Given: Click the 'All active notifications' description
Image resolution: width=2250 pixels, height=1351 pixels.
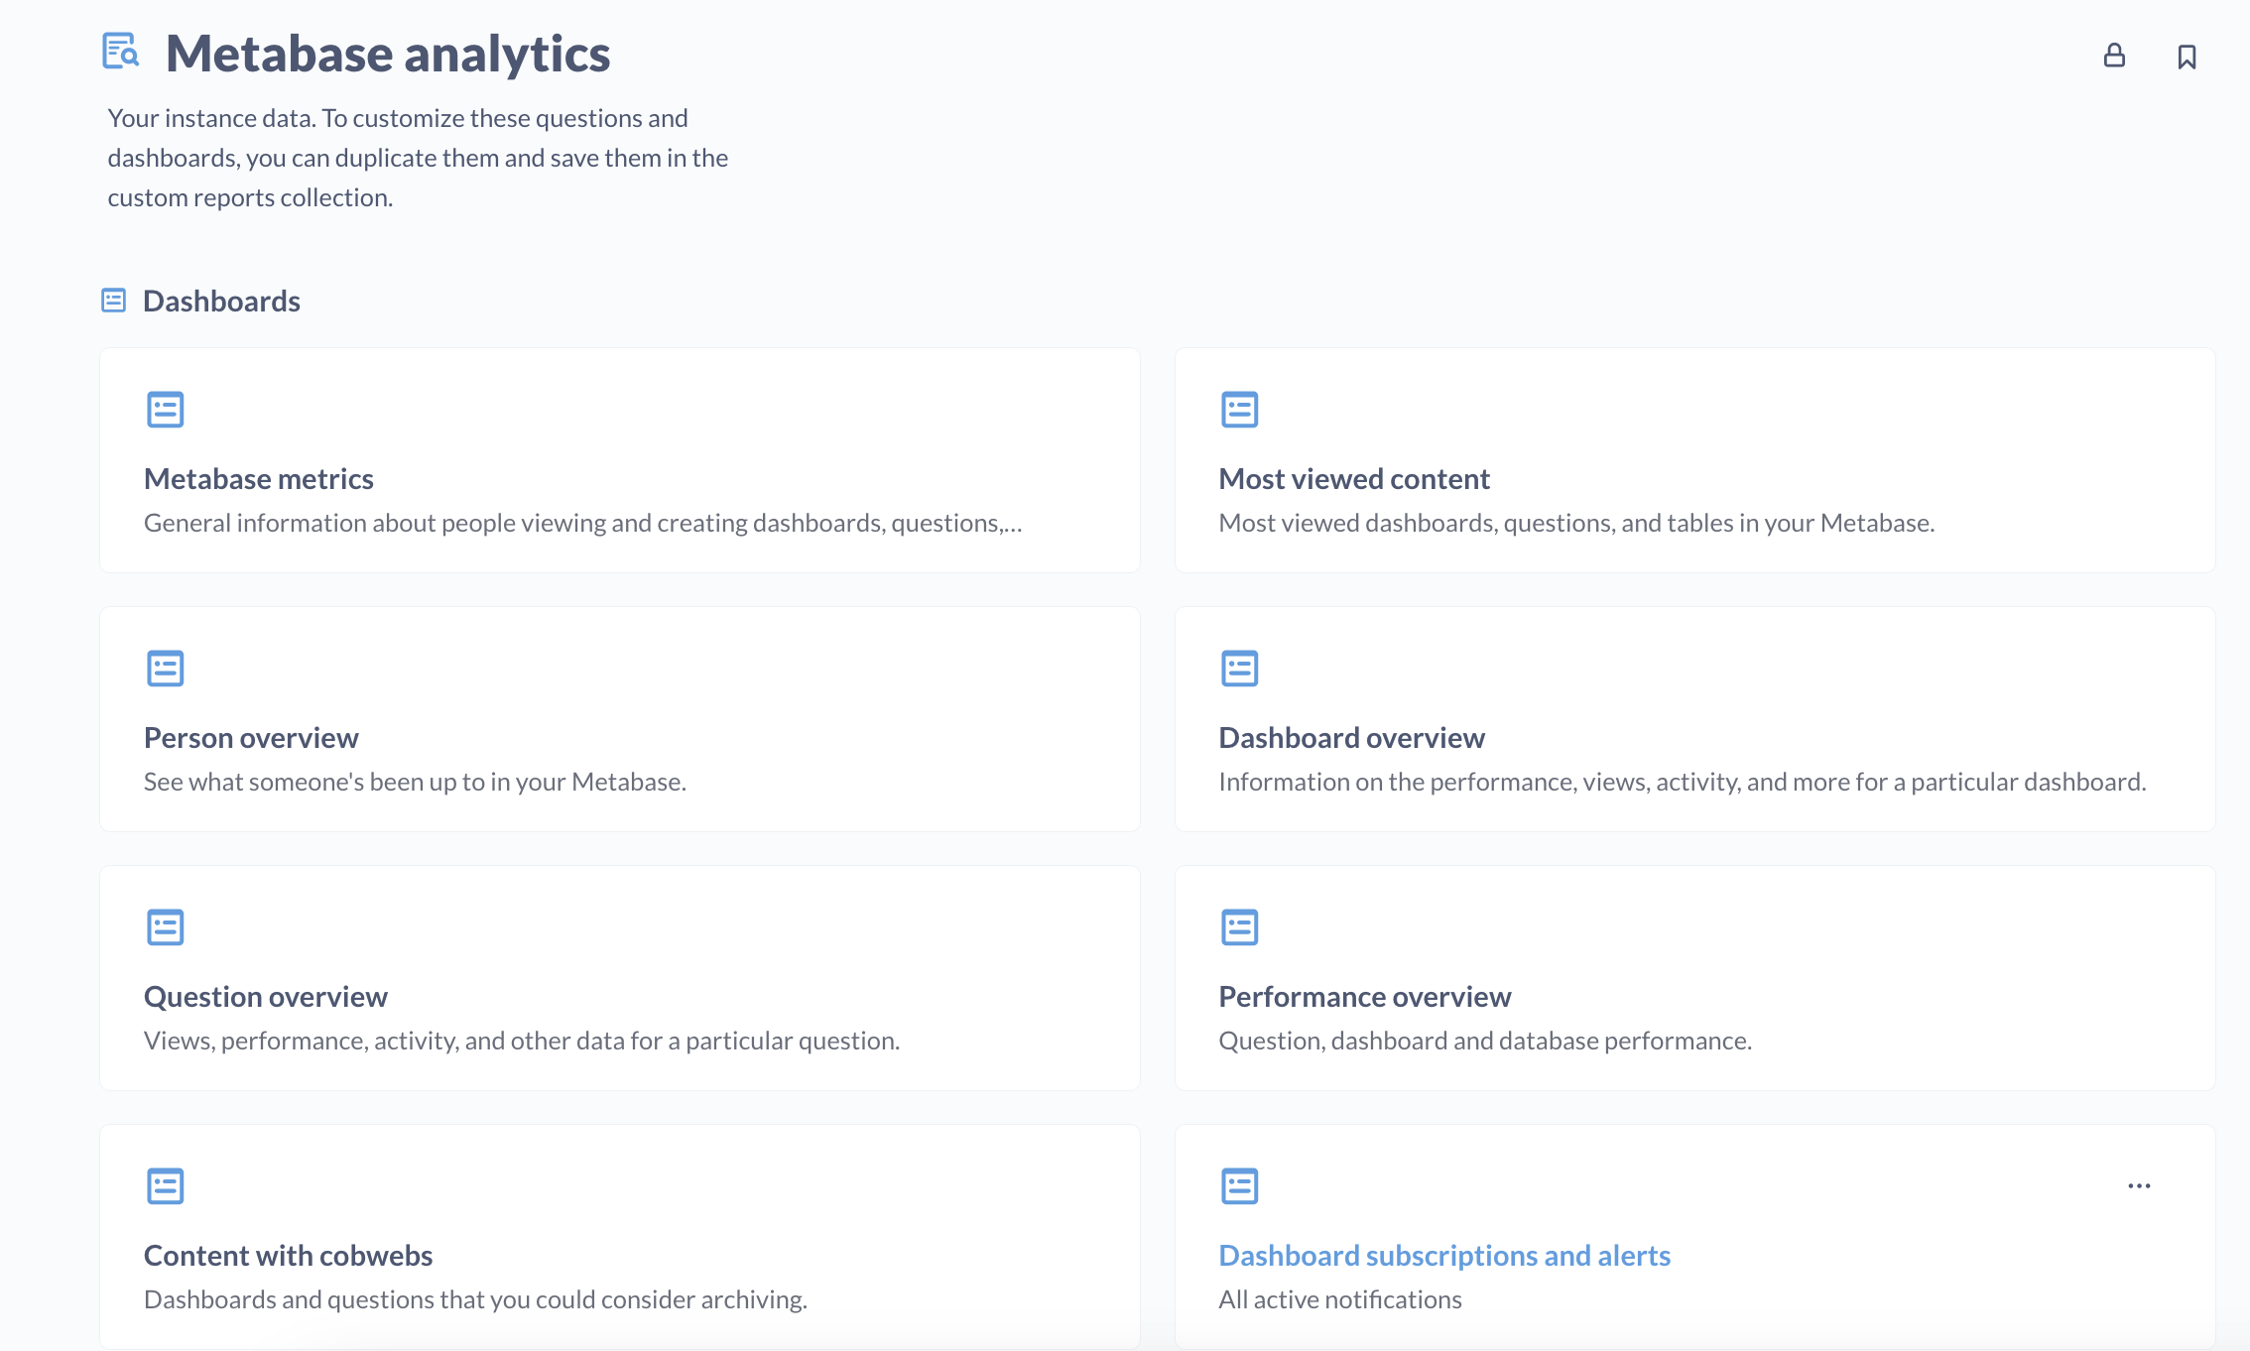Looking at the screenshot, I should point(1340,1299).
